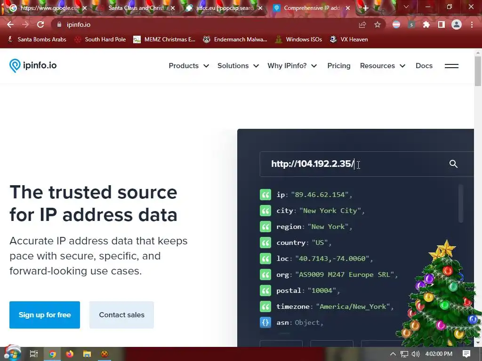Open the Extensions puzzle icon
The image size is (482, 361).
426,24
